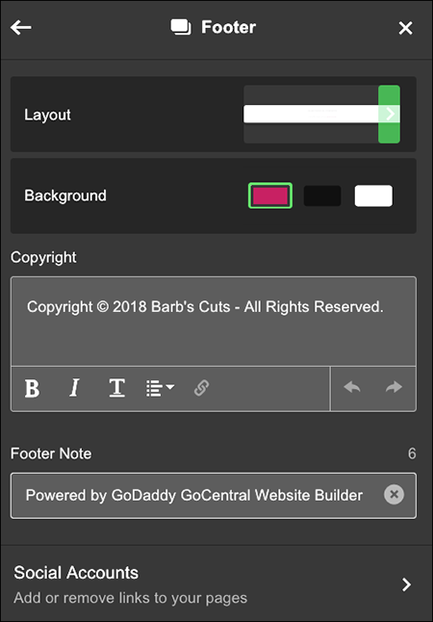Click the green next layout arrow
The width and height of the screenshot is (433, 622).
[x=389, y=114]
